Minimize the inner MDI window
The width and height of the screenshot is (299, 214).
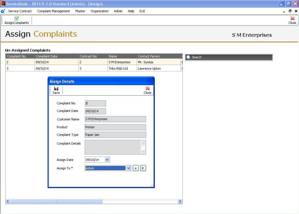[x=284, y=11]
